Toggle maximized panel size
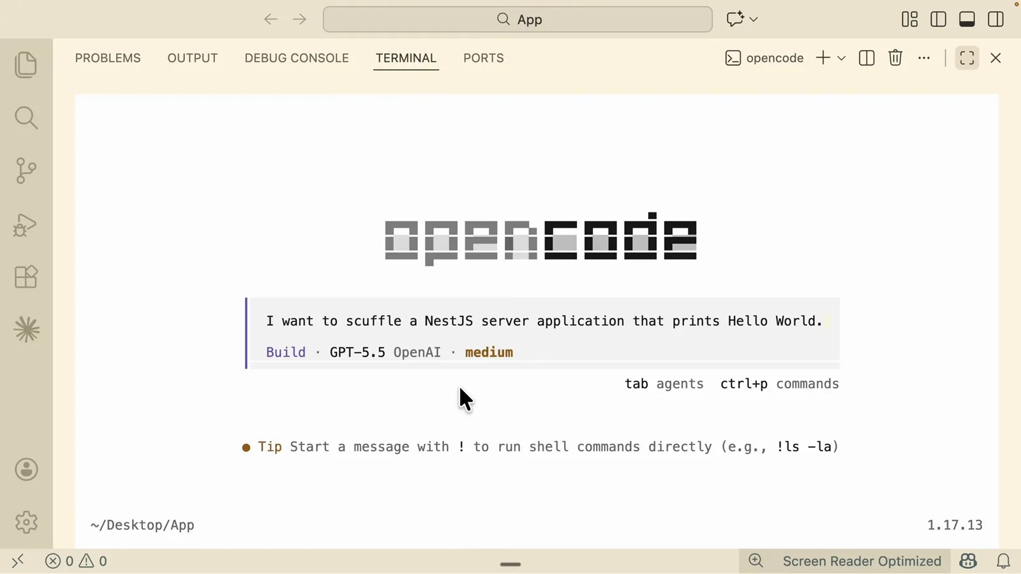 pos(967,58)
